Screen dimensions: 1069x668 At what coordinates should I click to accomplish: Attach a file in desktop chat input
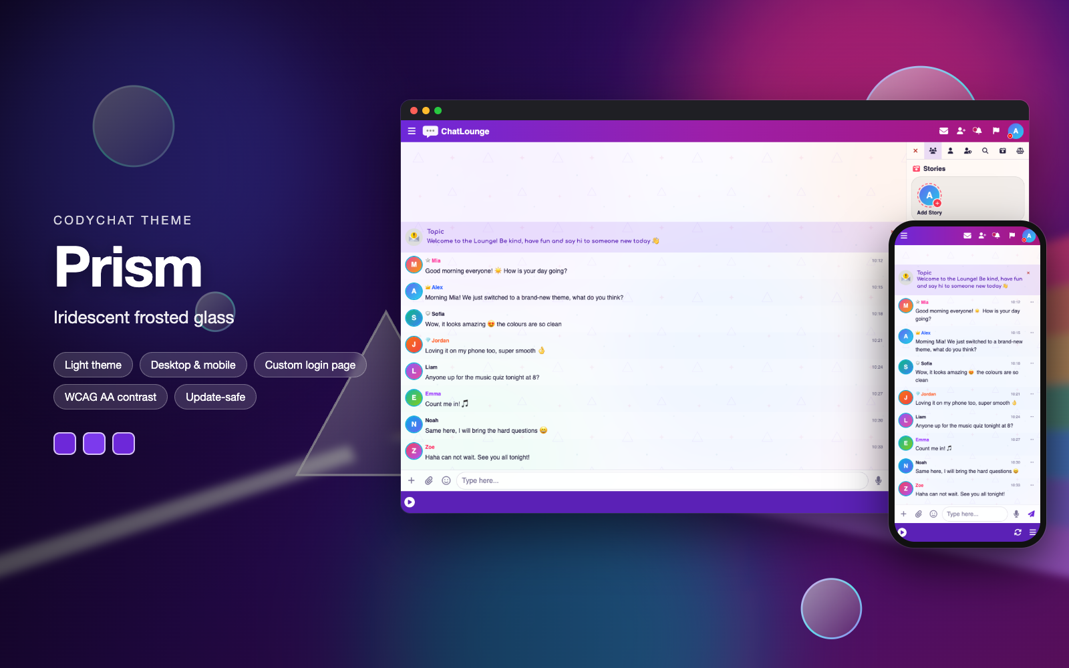coord(429,480)
